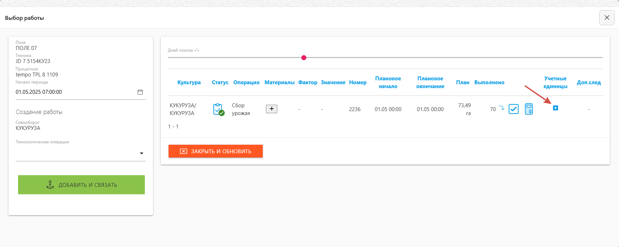Screen dimensions: 619x247
Task: Click the Номер column header
Action: [358, 82]
